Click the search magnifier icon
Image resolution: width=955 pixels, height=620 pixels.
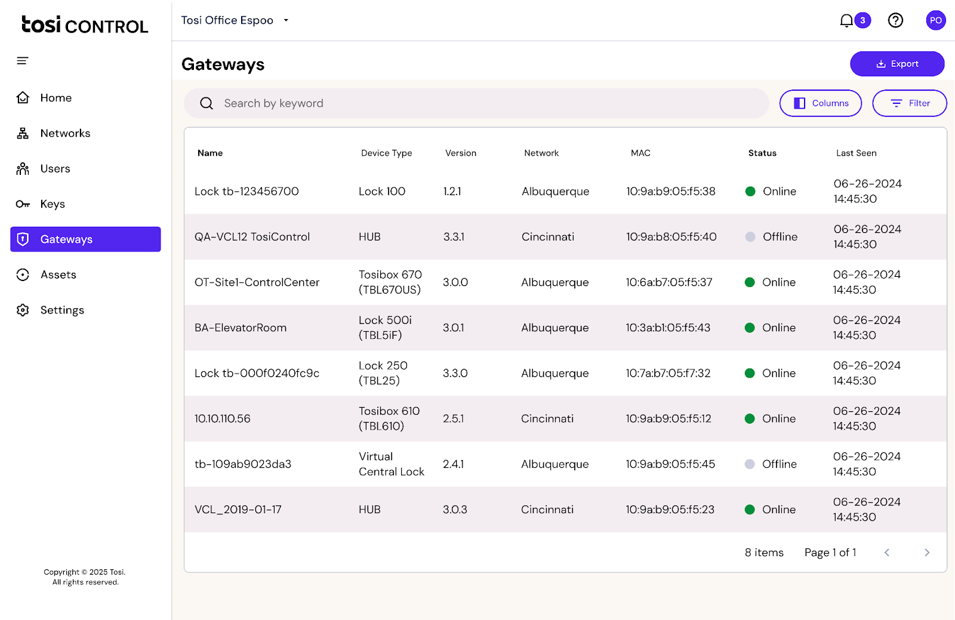(x=207, y=103)
